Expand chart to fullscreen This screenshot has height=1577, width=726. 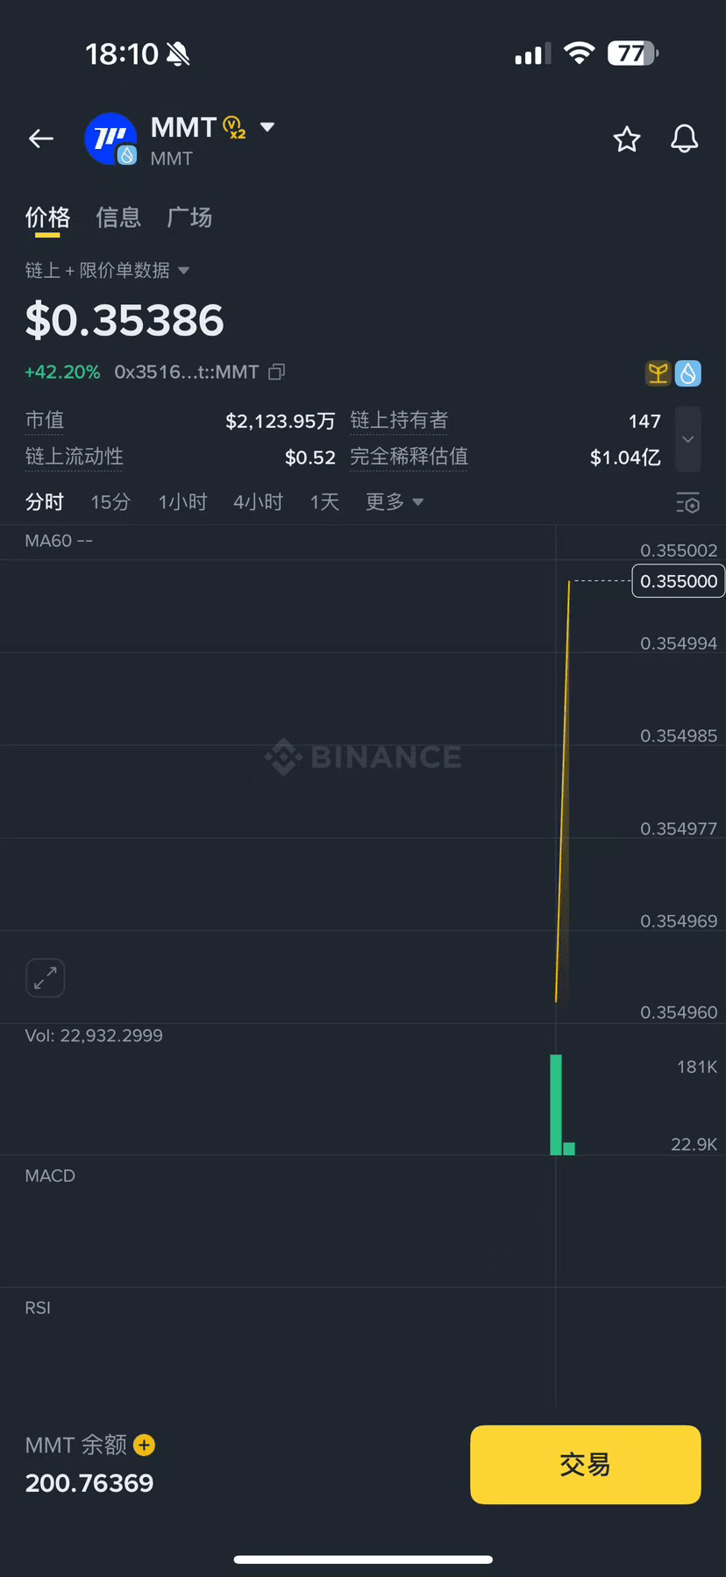(45, 977)
